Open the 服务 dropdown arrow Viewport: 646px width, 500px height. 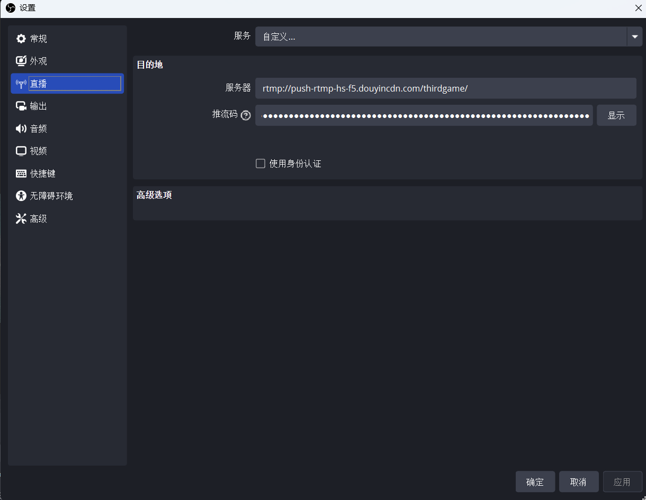pos(634,37)
